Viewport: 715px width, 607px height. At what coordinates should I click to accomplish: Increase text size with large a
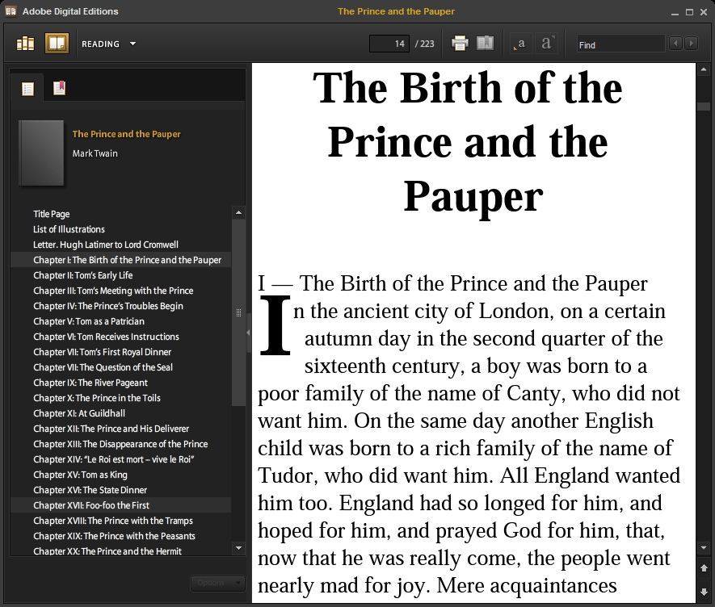click(547, 44)
